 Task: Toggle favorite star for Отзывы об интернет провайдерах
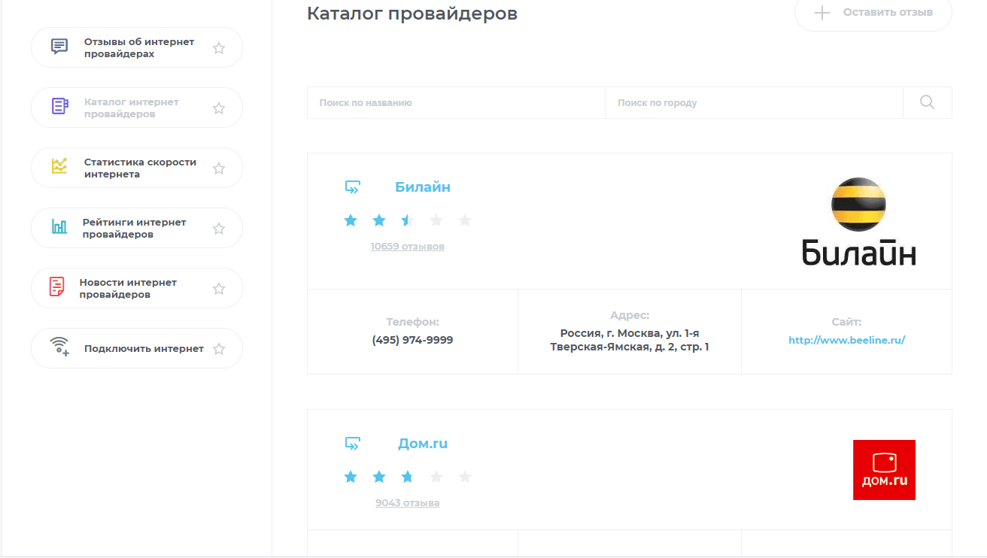[x=219, y=48]
